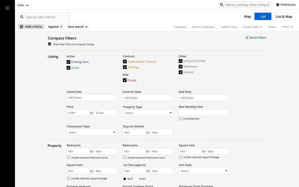299x187 pixels.
Task: Click the Share button
Action: tap(272, 27)
